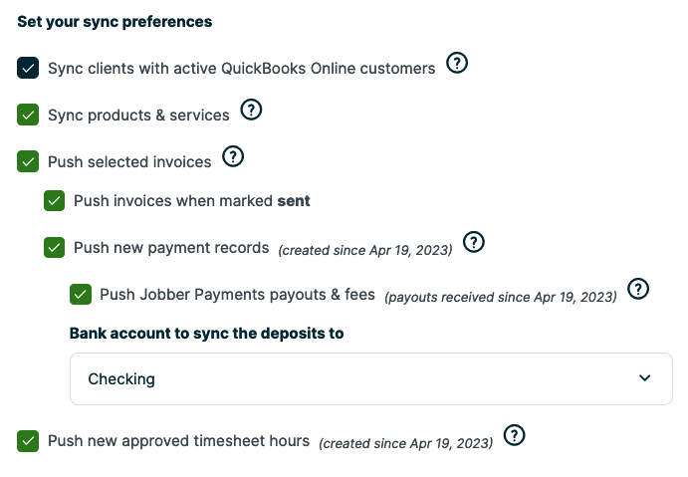688x477 pixels.
Task: Click the 'Sync products & services' label text
Action: point(138,116)
